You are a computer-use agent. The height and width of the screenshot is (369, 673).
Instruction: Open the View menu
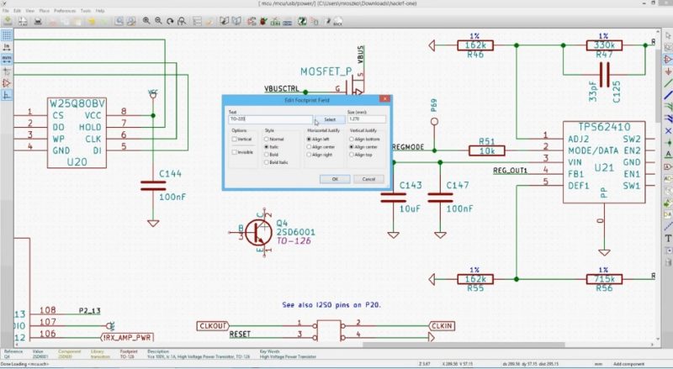click(30, 11)
